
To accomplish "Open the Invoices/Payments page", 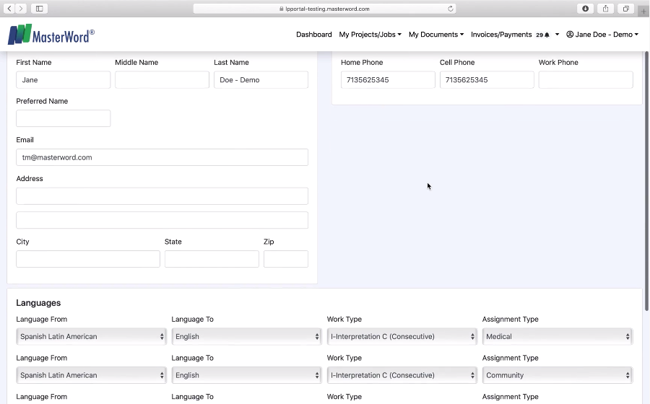I will point(500,35).
